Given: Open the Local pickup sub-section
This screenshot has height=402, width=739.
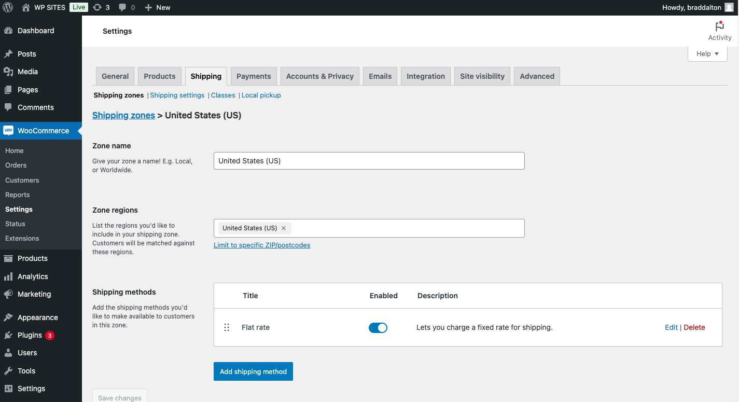Looking at the screenshot, I should point(261,95).
